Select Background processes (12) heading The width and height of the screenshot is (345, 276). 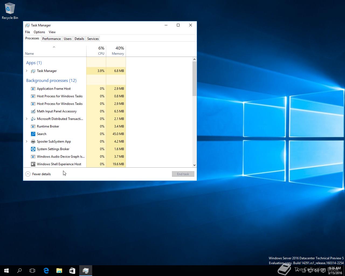(51, 81)
